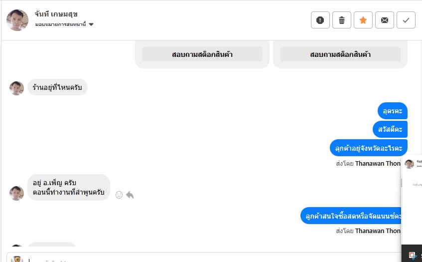The image size is (422, 262).
Task: Click the ลูกค้าอยู่จังหวัดอะไรคะ message bubble
Action: (369, 148)
